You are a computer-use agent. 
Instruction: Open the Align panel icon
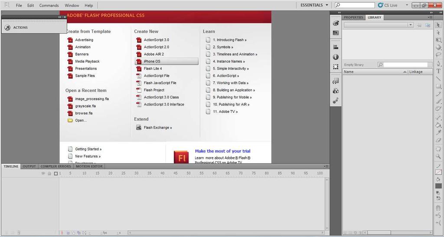[336, 47]
